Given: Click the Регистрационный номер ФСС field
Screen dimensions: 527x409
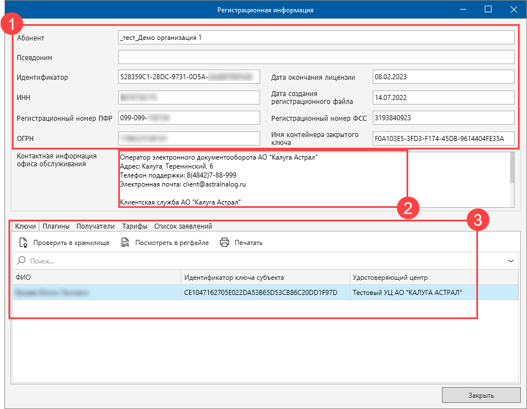Looking at the screenshot, I should coord(443,118).
